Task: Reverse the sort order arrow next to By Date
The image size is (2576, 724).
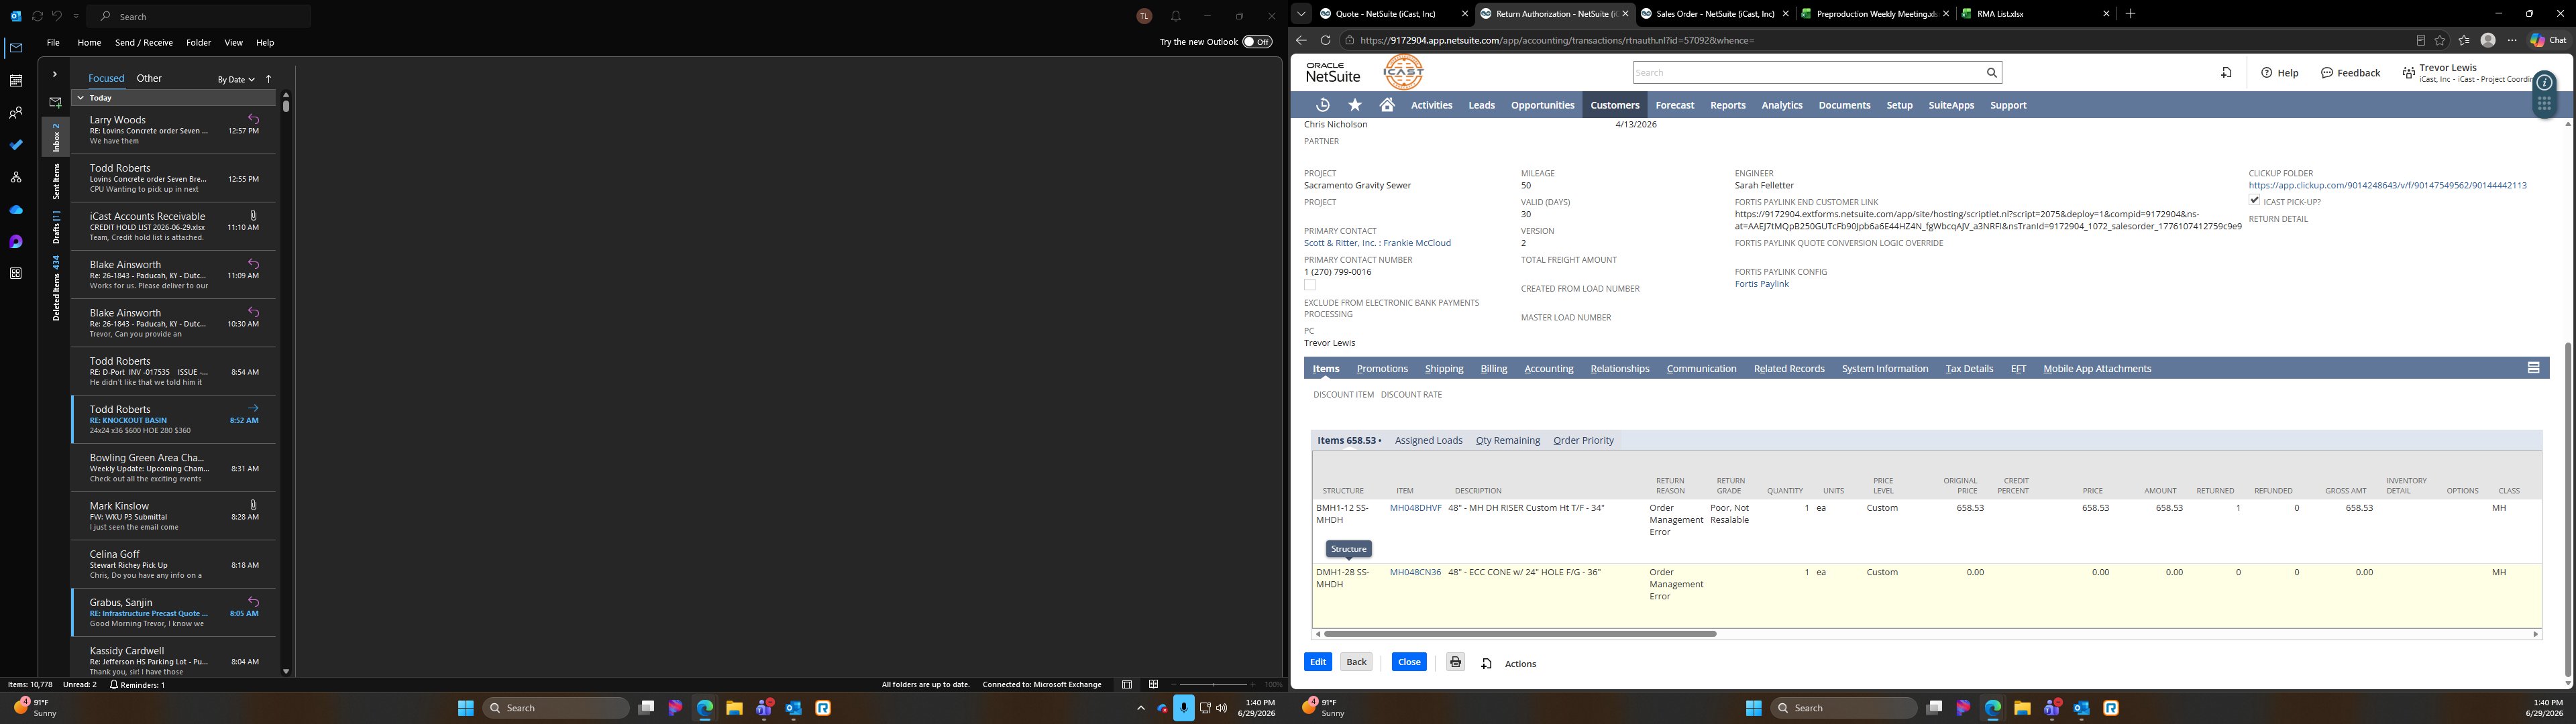Action: click(269, 79)
